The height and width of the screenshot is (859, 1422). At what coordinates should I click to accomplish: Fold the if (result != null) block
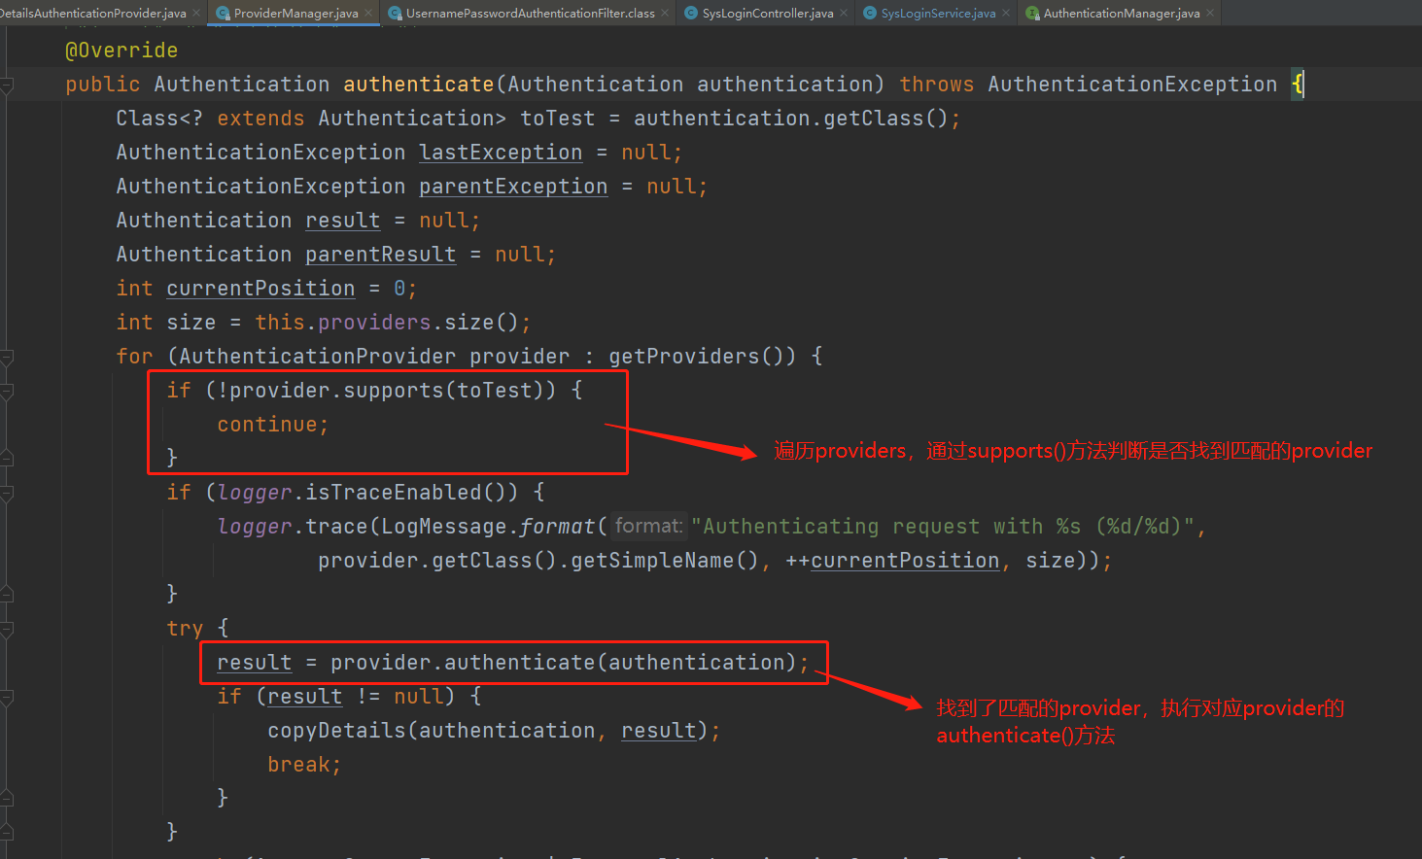click(x=7, y=698)
